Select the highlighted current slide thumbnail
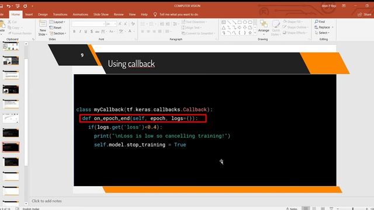The image size is (374, 210). tap(11, 147)
